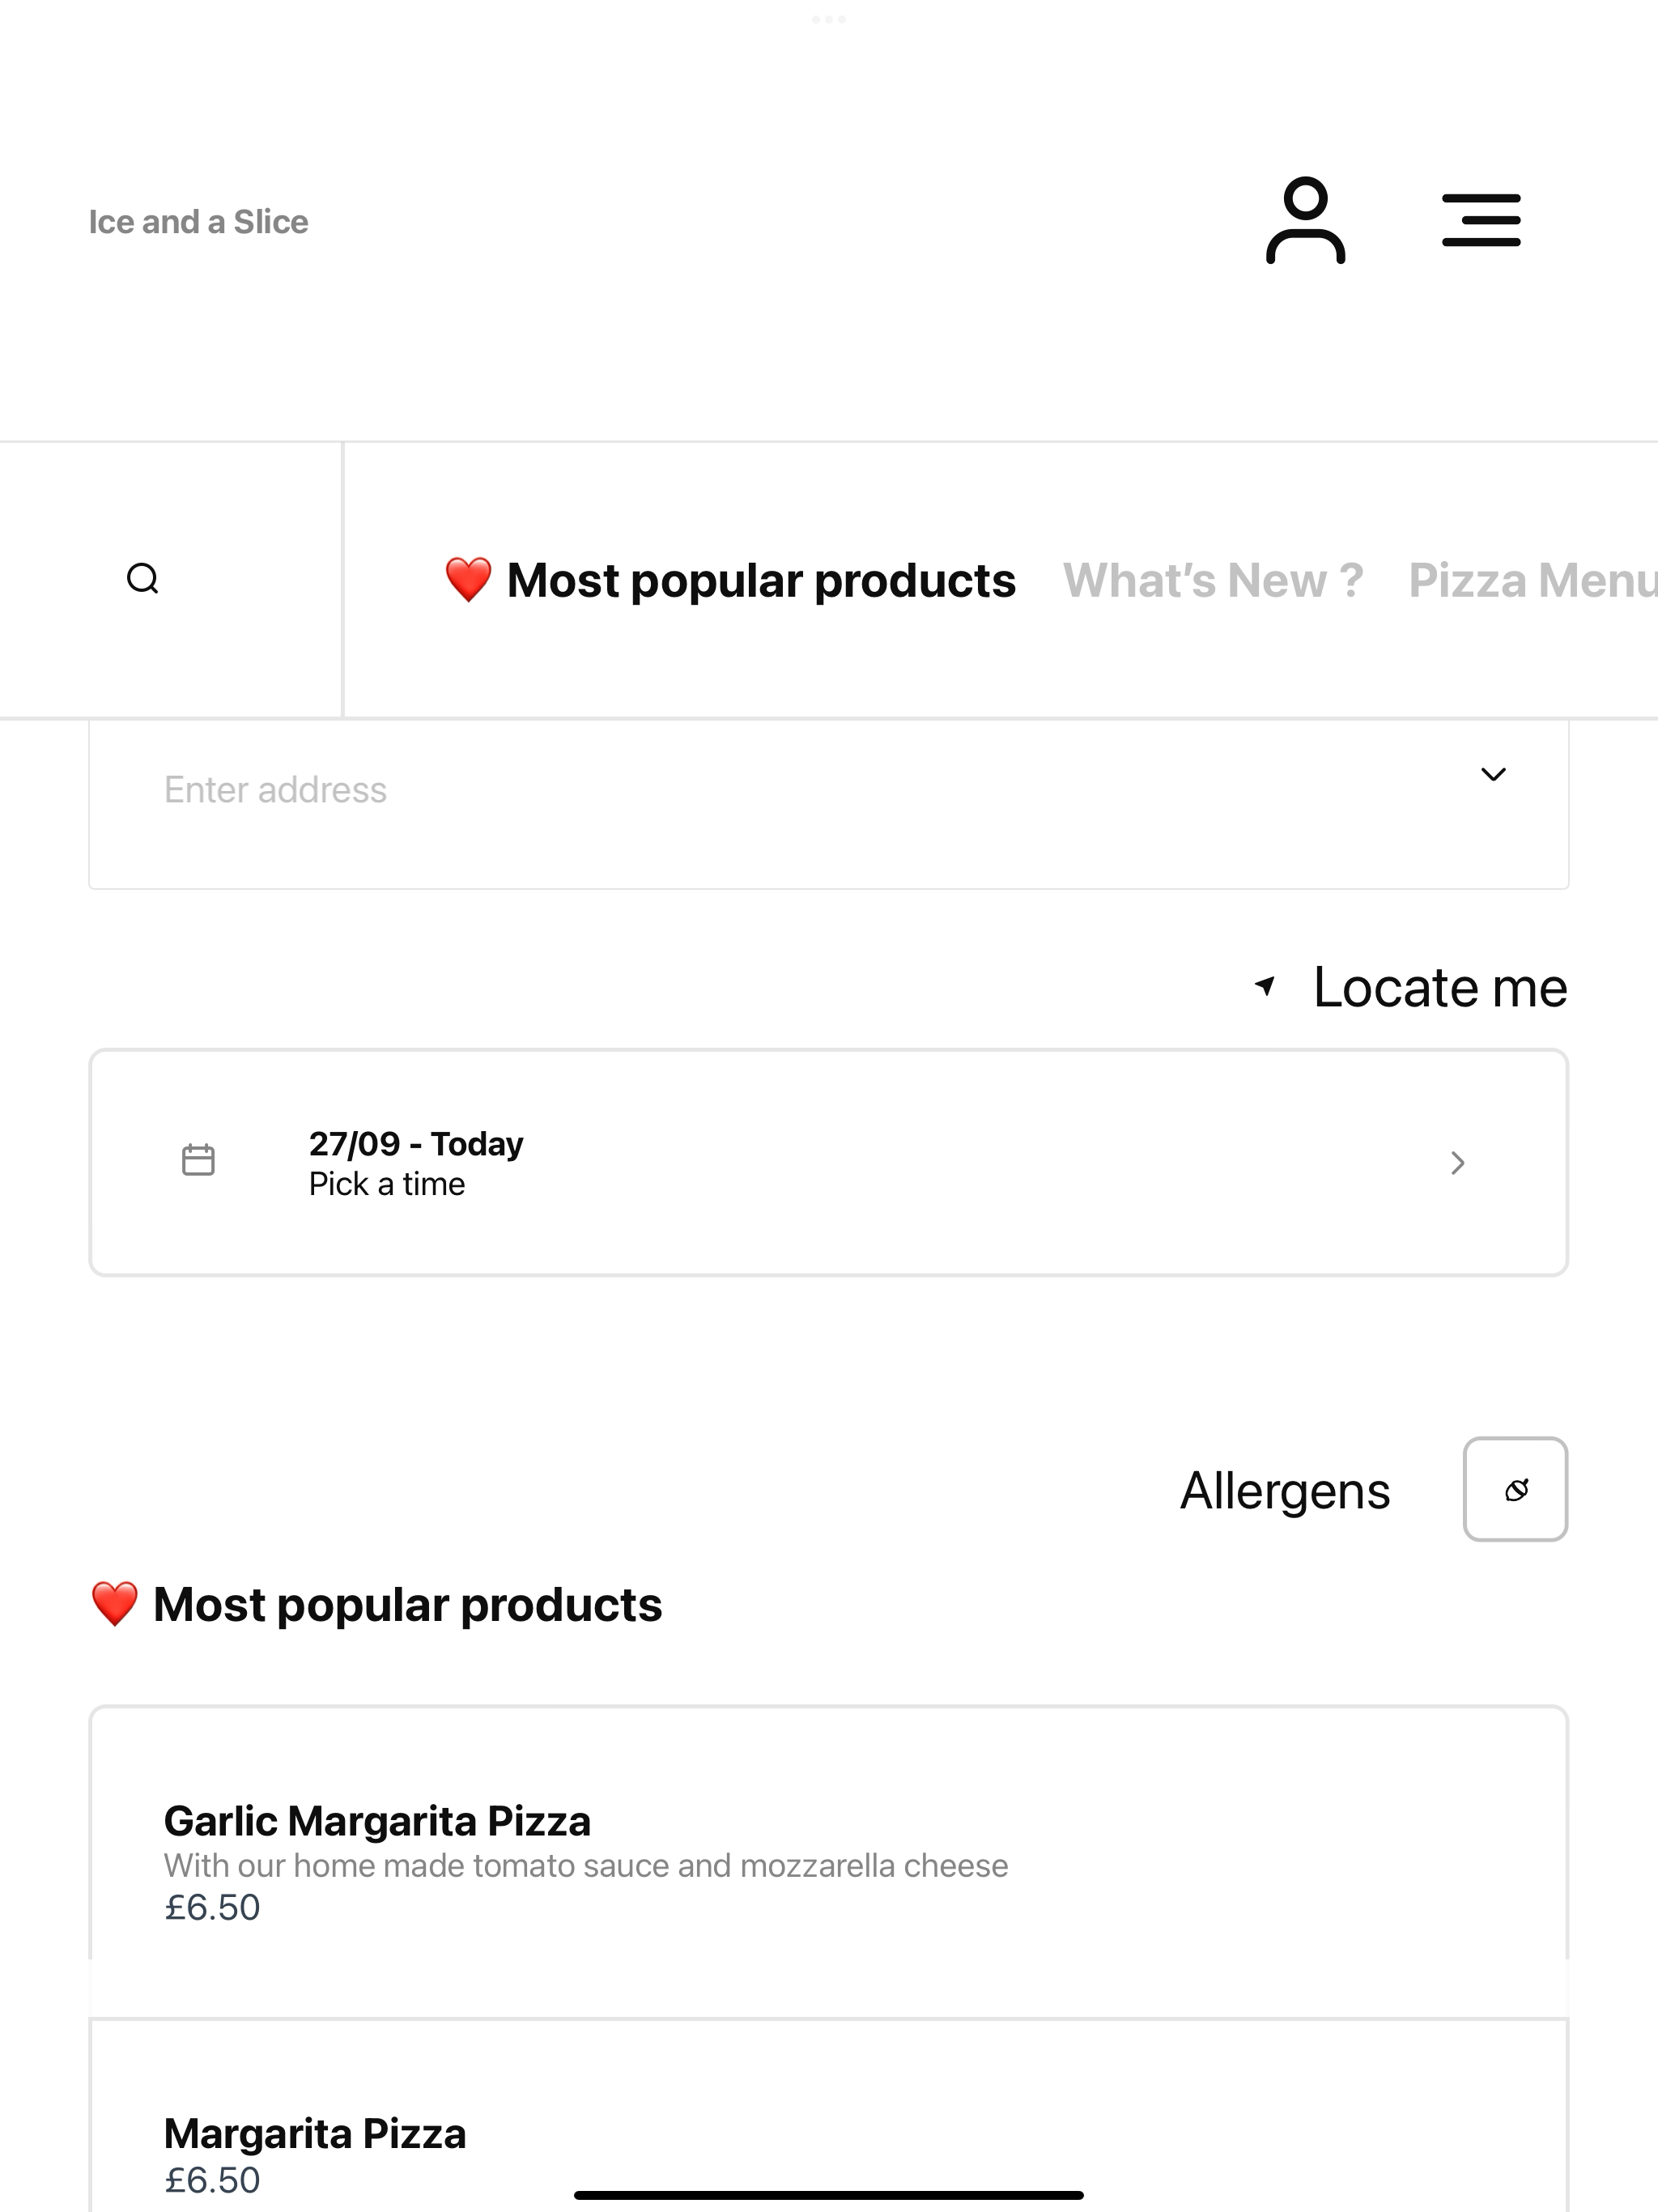Select the Most popular products tab
The height and width of the screenshot is (2212, 1658).
click(730, 580)
